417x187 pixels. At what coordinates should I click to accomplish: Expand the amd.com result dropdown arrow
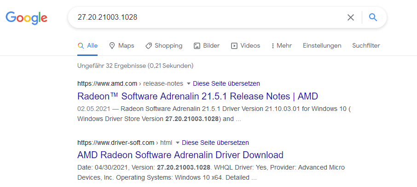coord(188,83)
